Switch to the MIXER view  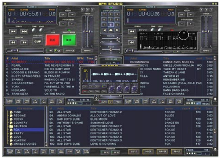pyautogui.click(x=148, y=152)
